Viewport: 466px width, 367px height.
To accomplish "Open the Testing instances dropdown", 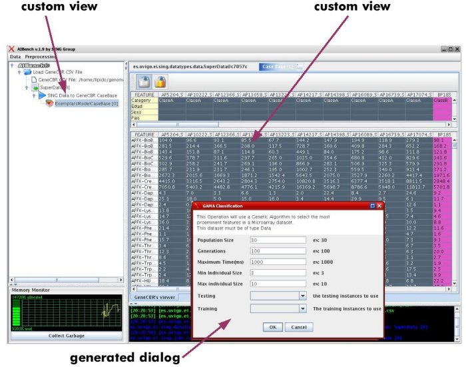I will coord(302,296).
